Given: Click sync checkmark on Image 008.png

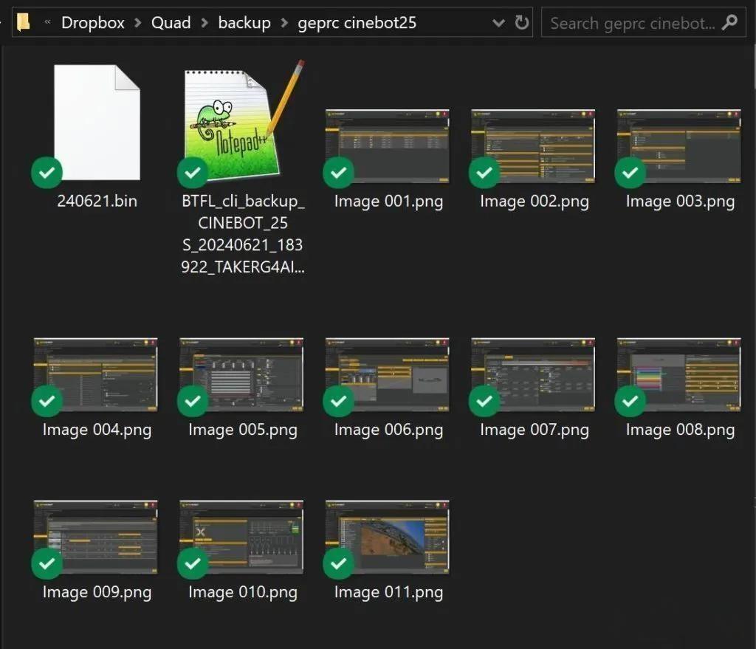Looking at the screenshot, I should click(630, 401).
